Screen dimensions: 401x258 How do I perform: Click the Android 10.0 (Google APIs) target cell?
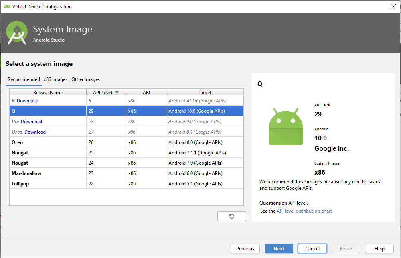(205, 111)
